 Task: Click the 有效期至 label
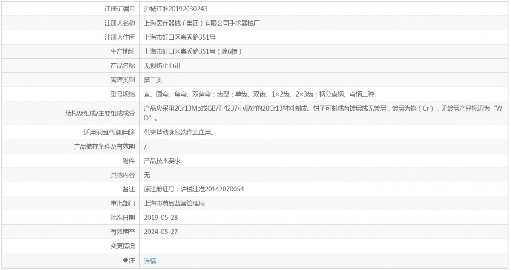pos(123,232)
